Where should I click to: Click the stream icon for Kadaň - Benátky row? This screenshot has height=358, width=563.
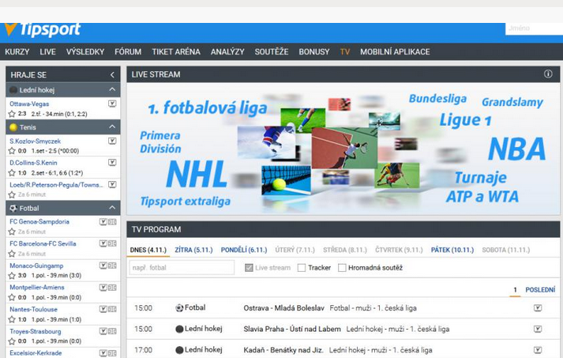click(538, 350)
